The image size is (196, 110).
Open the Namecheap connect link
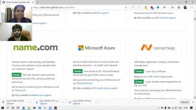tap(144, 94)
